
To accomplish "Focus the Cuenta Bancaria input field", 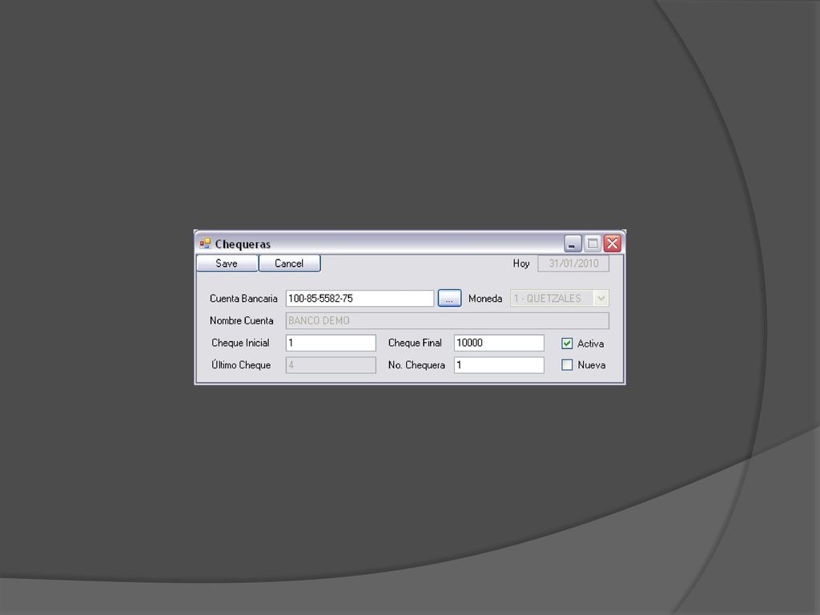I will click(360, 298).
